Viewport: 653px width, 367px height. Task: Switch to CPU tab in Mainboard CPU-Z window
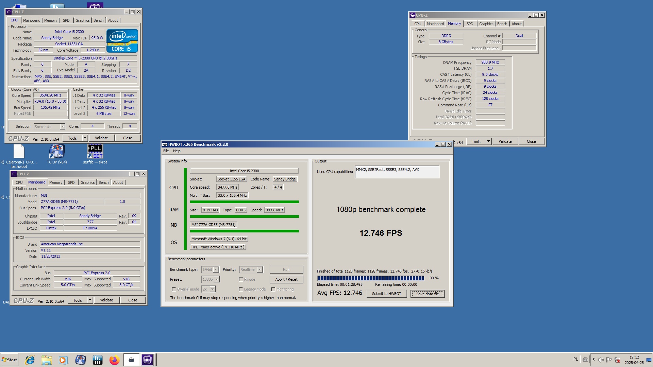[x=19, y=182]
